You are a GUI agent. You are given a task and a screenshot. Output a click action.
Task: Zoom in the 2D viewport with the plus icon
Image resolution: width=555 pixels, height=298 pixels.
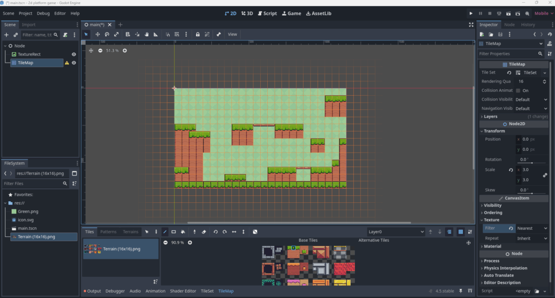click(x=125, y=50)
